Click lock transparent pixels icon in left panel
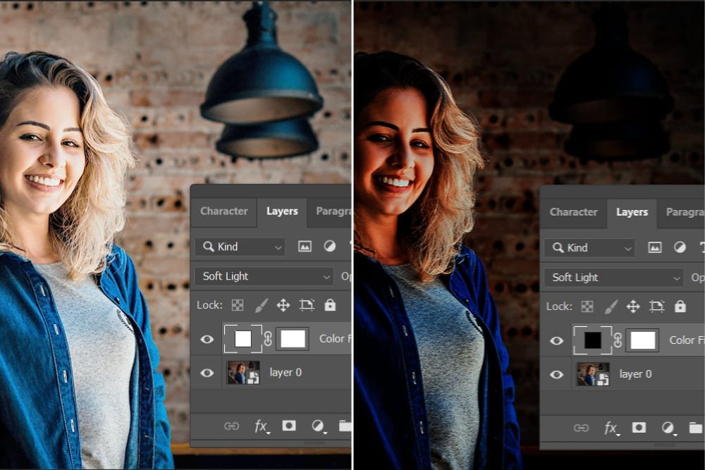The height and width of the screenshot is (470, 705). 238,305
